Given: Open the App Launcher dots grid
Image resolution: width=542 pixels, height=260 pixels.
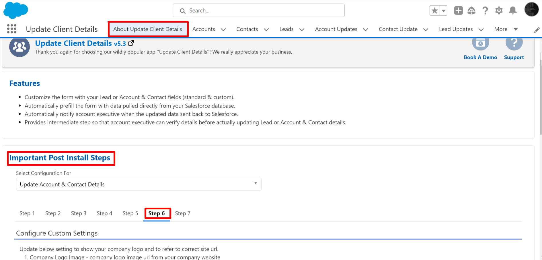Looking at the screenshot, I should (12, 29).
